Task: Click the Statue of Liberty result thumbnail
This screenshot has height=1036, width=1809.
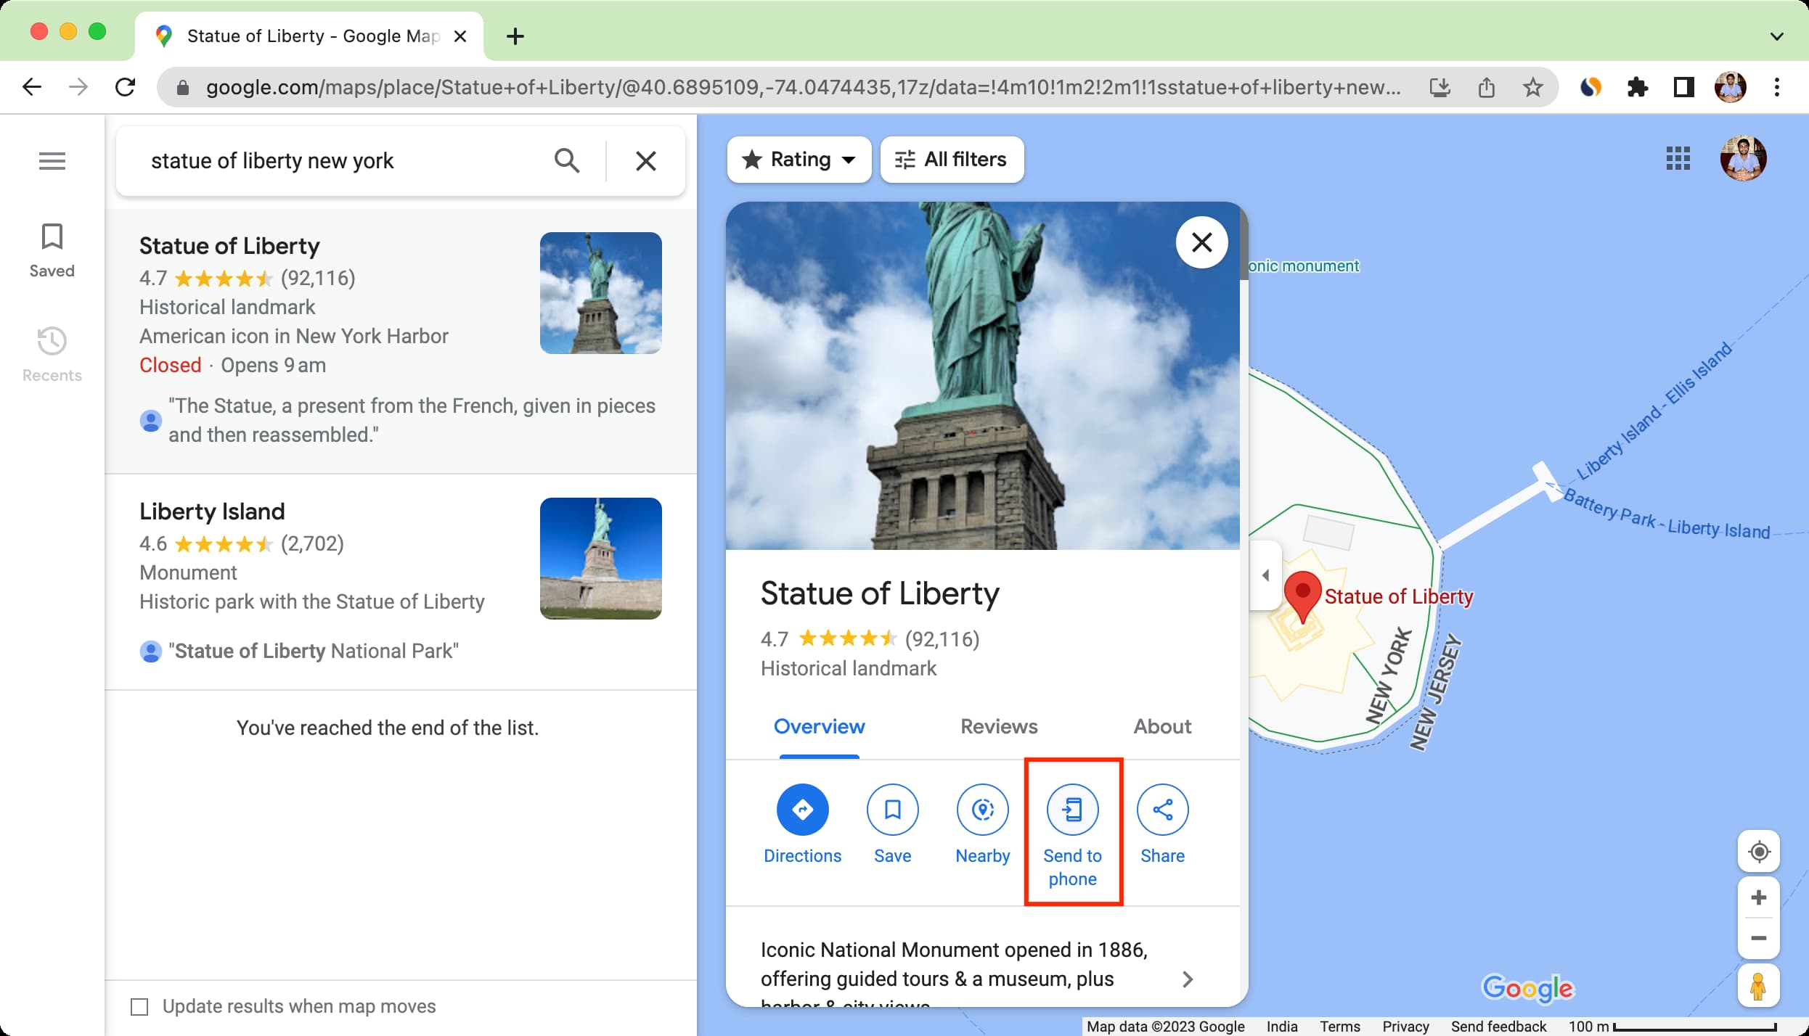Action: [x=600, y=293]
